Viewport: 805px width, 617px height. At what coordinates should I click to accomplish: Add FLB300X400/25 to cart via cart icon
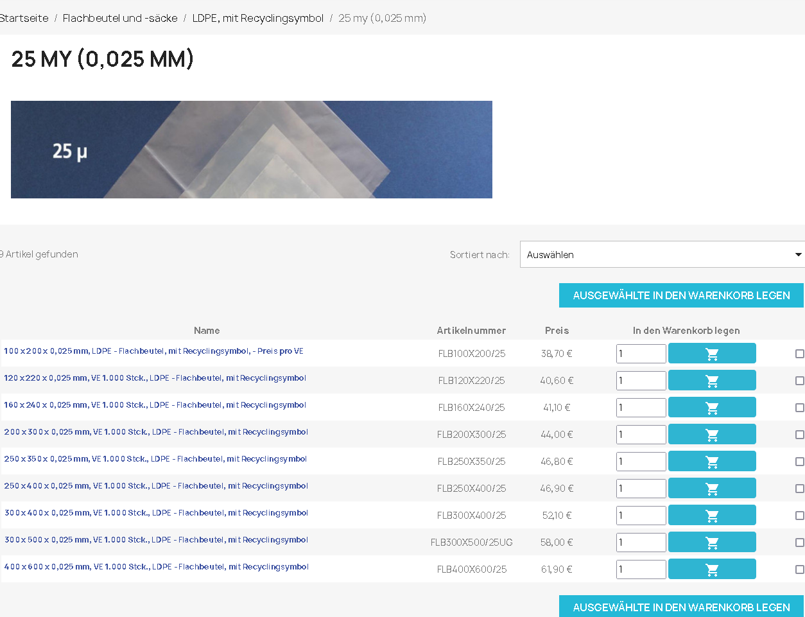click(711, 516)
